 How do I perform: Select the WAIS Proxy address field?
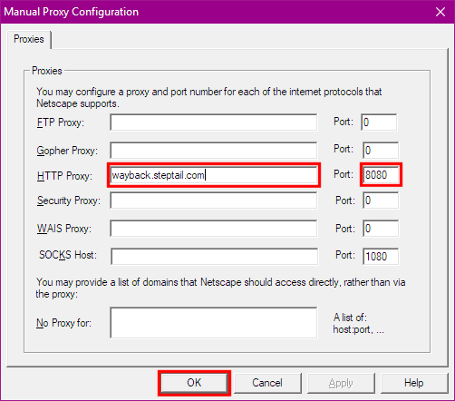coord(214,229)
